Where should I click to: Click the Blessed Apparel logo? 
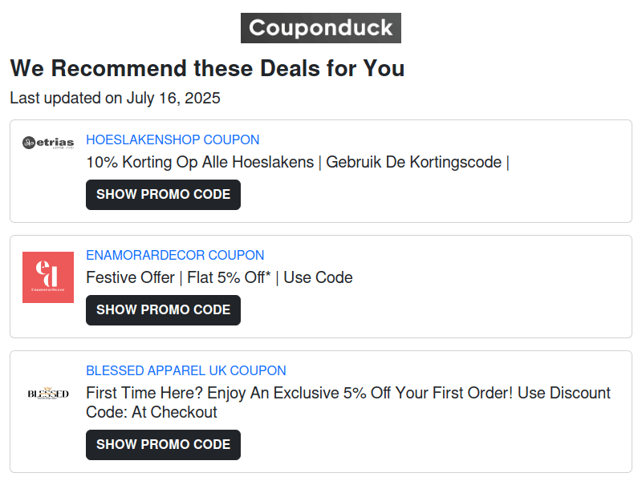pos(47,394)
